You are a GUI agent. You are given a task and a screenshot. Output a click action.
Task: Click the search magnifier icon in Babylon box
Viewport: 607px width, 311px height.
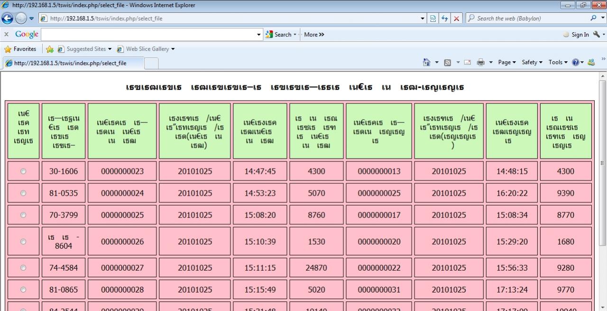point(594,19)
